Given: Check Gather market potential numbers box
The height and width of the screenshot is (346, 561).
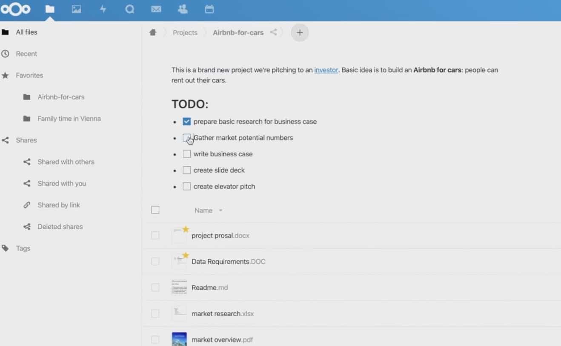Looking at the screenshot, I should click(x=186, y=138).
